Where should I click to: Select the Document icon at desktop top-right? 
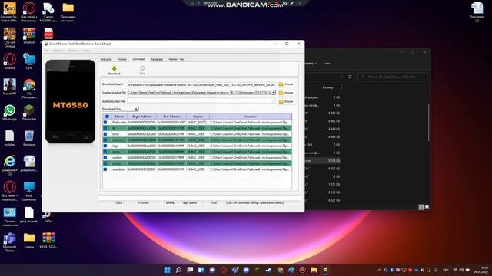point(477,12)
